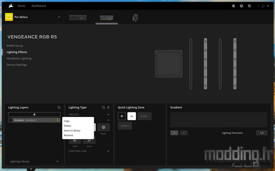Add a new lighting layer
Image resolution: width=275 pixels, height=171 pixels.
click(34, 115)
